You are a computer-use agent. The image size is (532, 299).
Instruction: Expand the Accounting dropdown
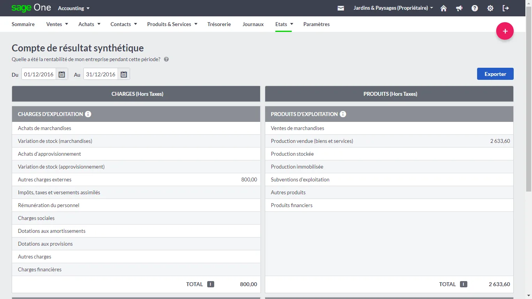coord(74,8)
